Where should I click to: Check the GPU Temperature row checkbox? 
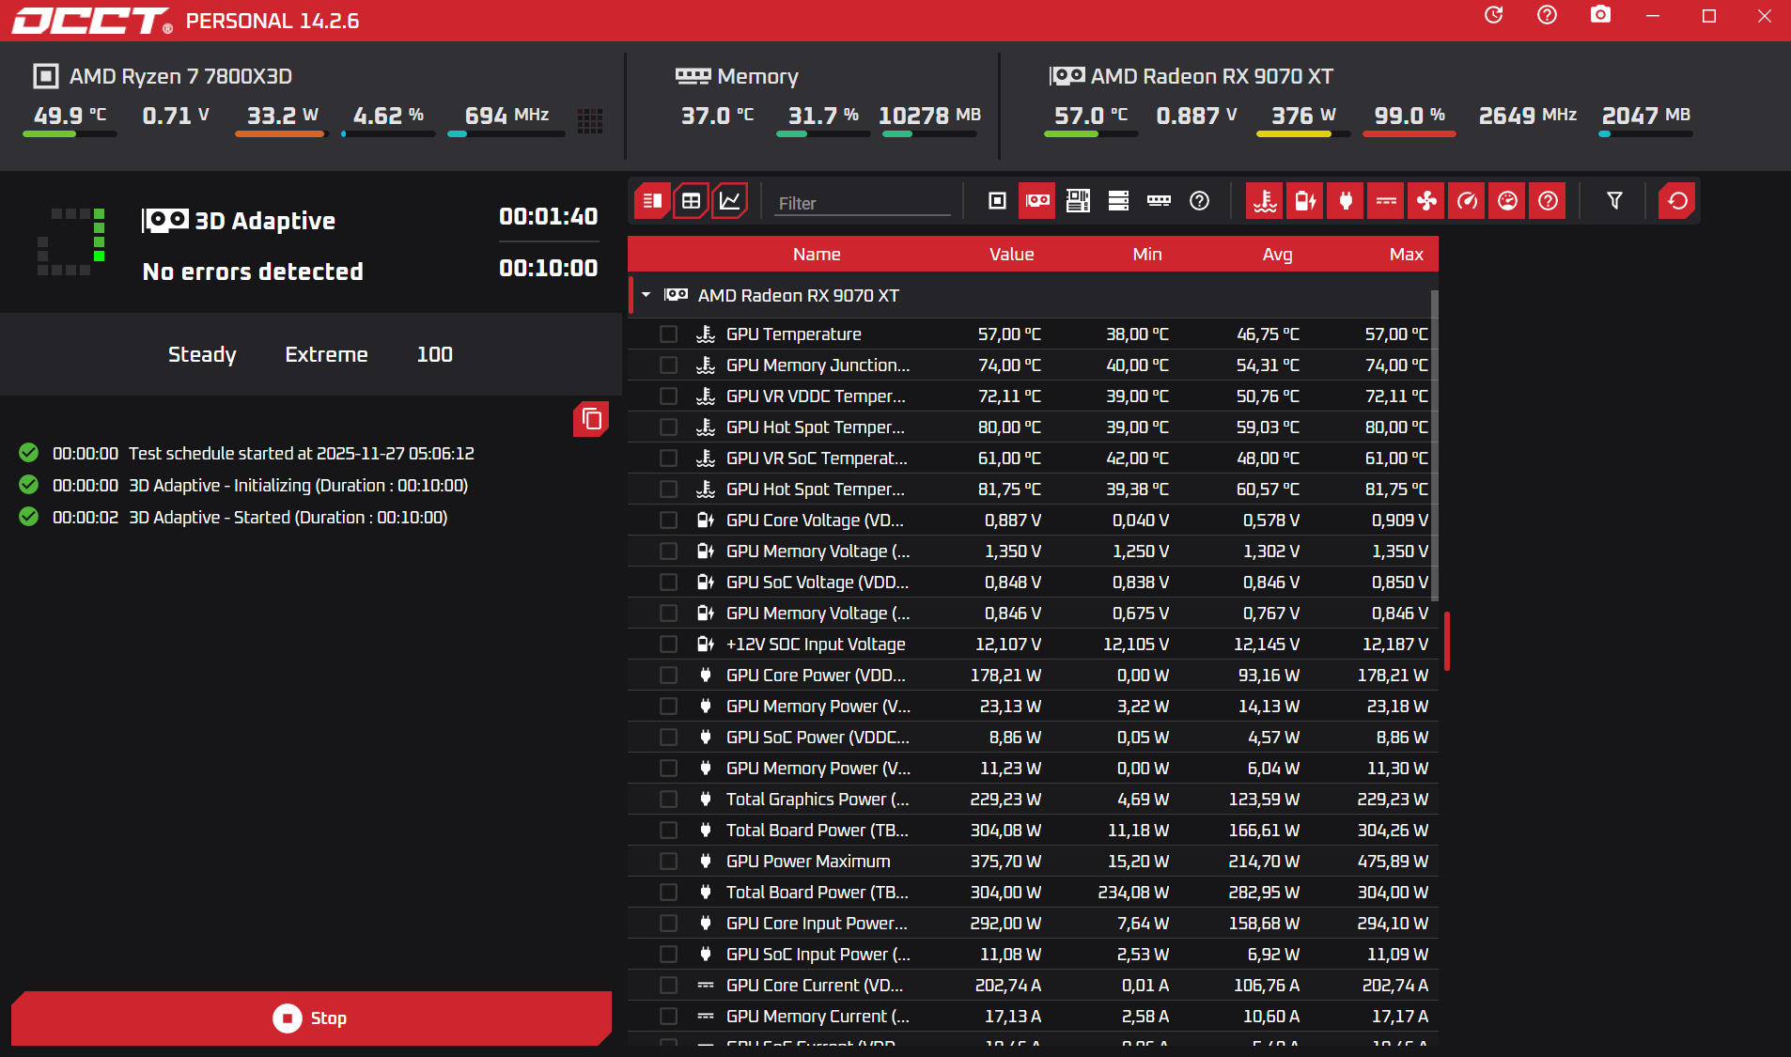click(668, 334)
